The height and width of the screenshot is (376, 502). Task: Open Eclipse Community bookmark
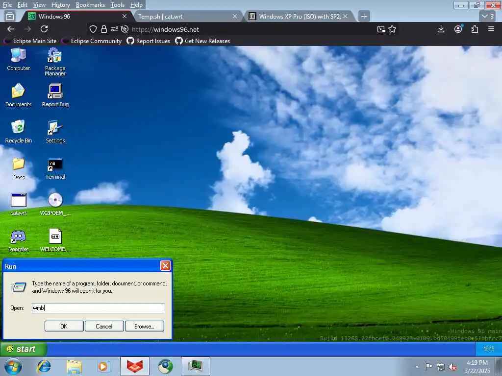tap(92, 41)
